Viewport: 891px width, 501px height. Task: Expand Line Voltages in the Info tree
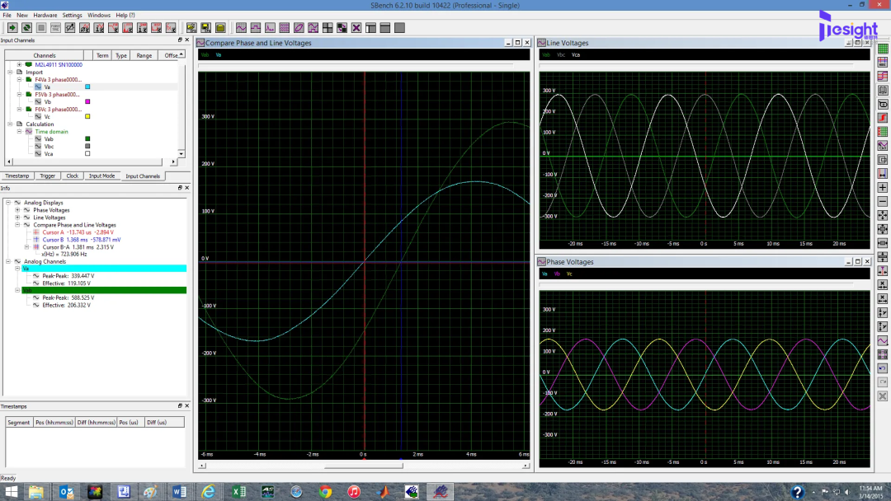click(17, 218)
